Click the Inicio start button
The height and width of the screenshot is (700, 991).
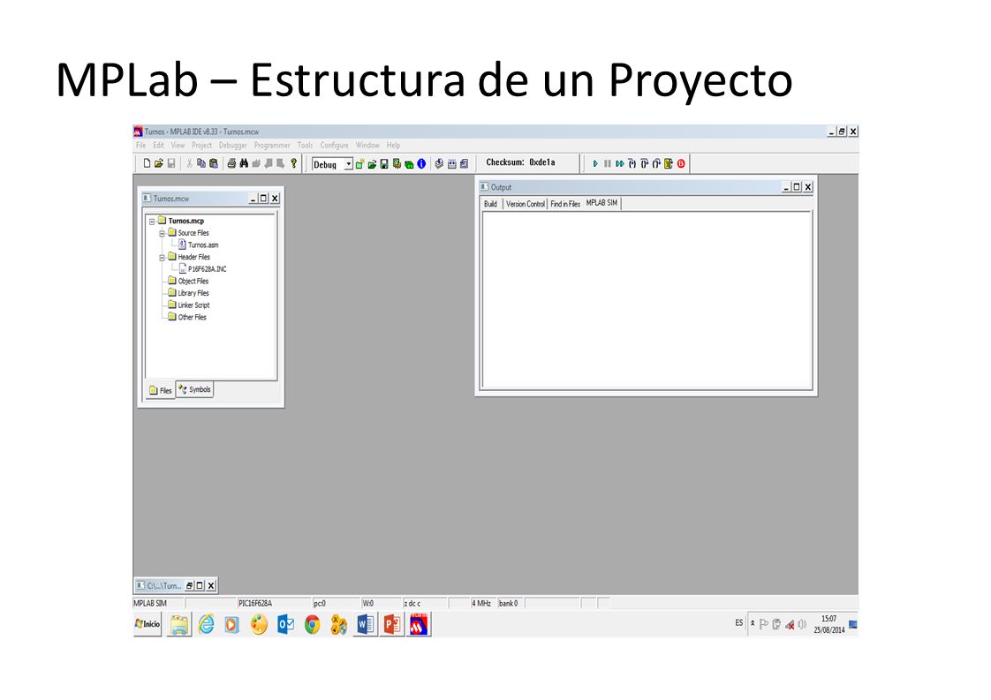(148, 624)
